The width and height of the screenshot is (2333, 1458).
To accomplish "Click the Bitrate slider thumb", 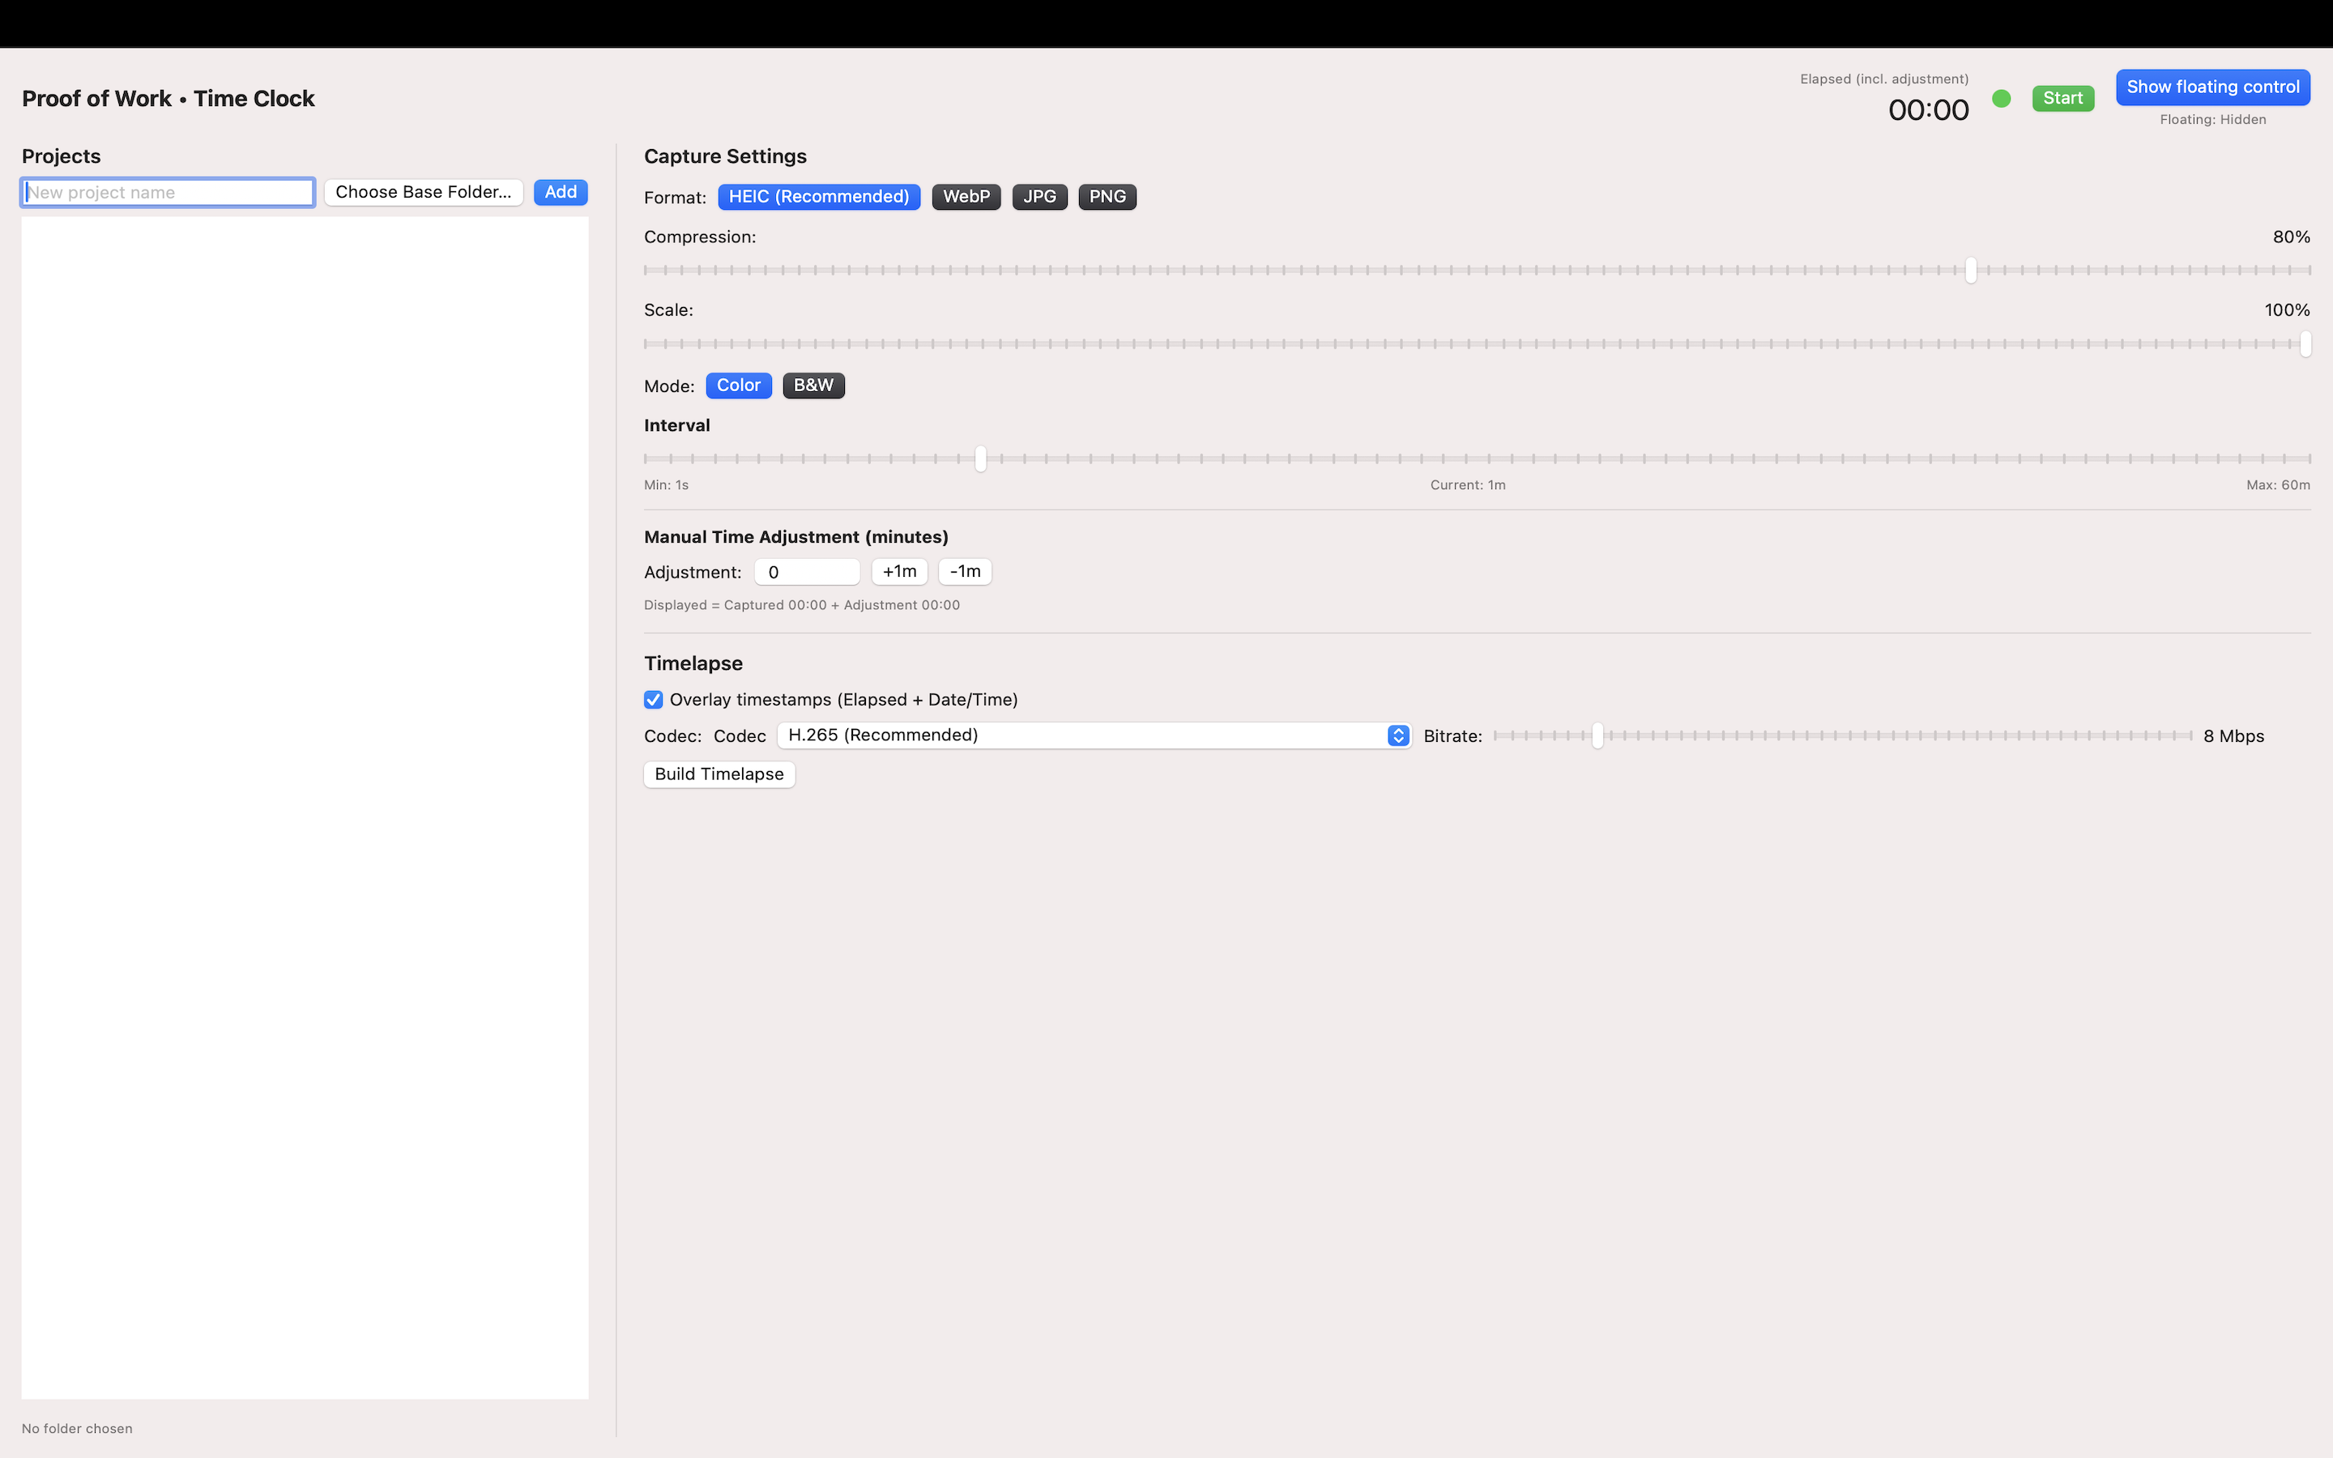I will (x=1597, y=735).
